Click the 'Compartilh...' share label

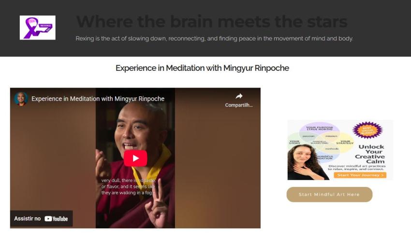(x=239, y=105)
